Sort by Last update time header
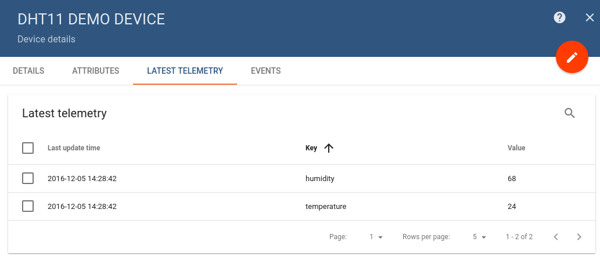This screenshot has width=600, height=256. coord(74,148)
